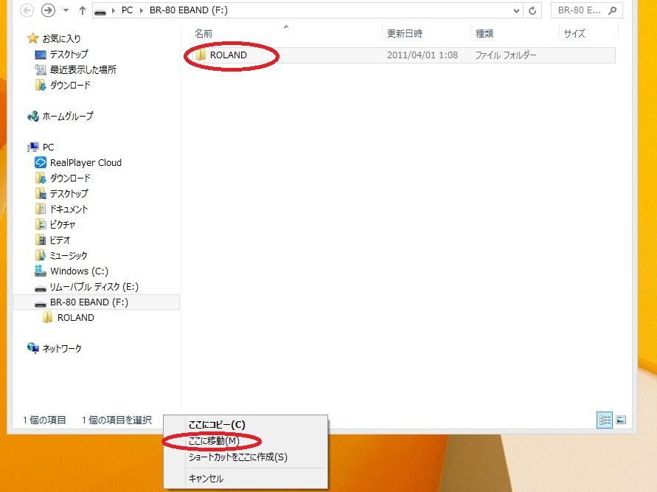
Task: Click the search magnifier icon
Action: [x=613, y=10]
